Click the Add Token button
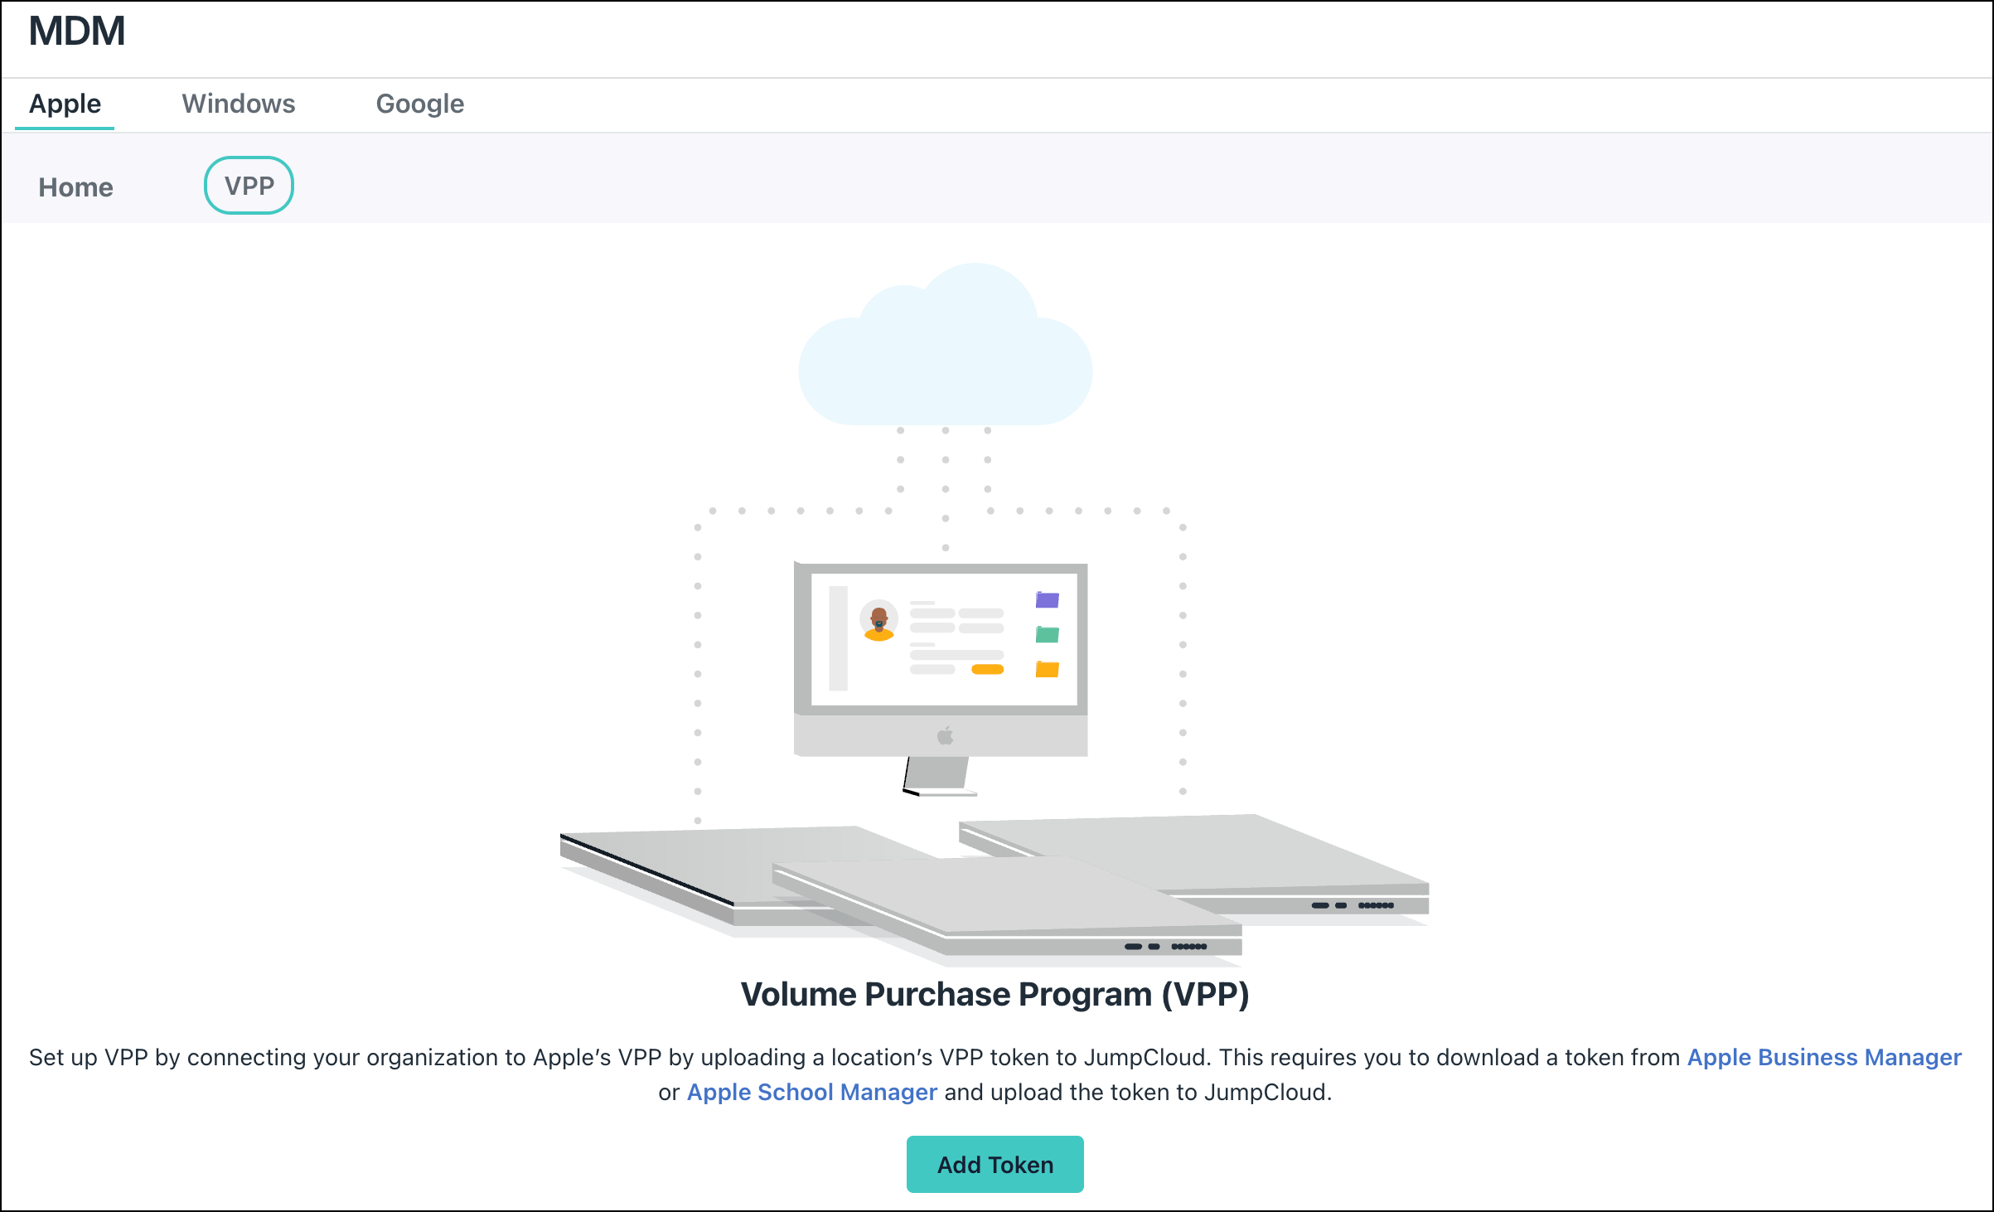1994x1212 pixels. [x=995, y=1164]
